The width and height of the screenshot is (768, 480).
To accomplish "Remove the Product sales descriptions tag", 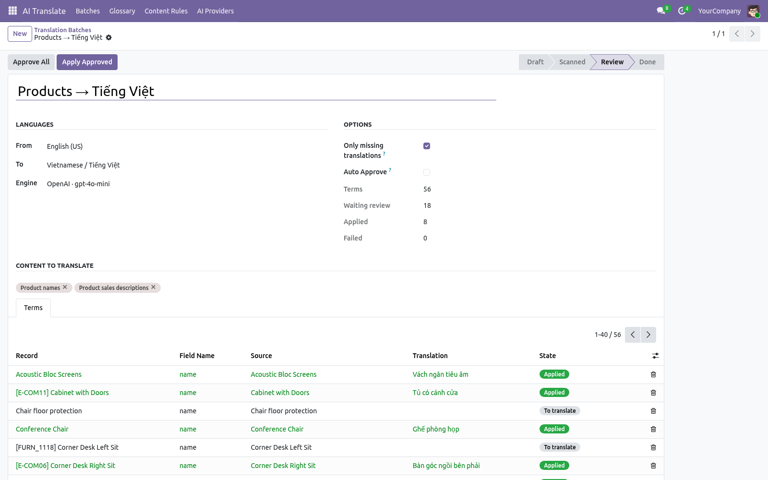I will coord(154,287).
